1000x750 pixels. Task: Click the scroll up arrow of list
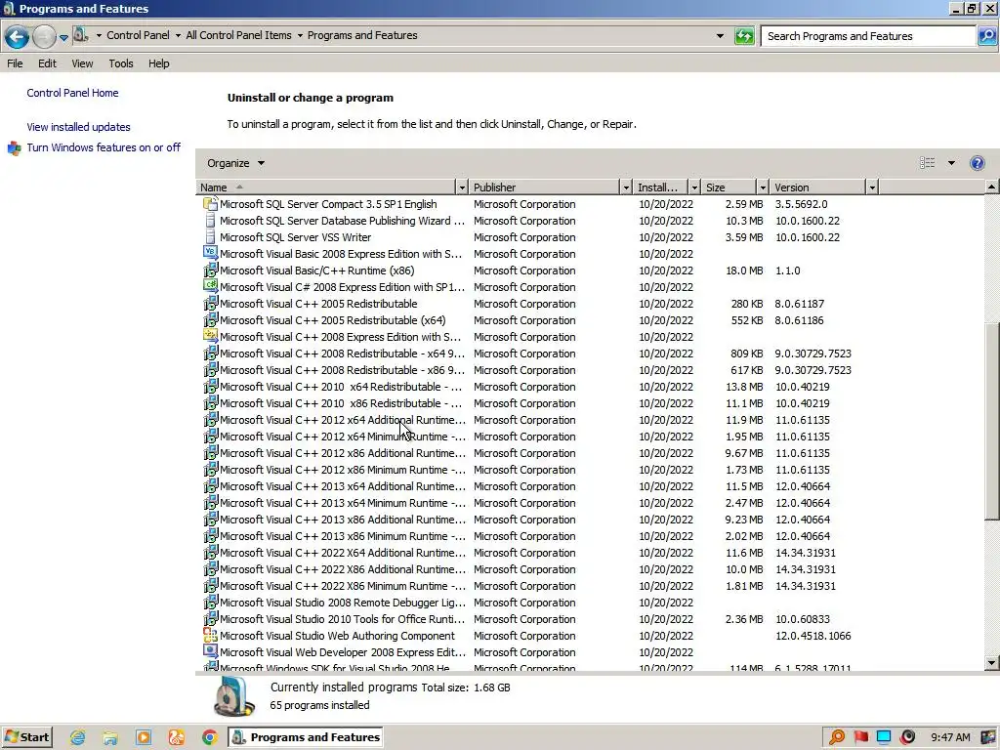pos(991,187)
